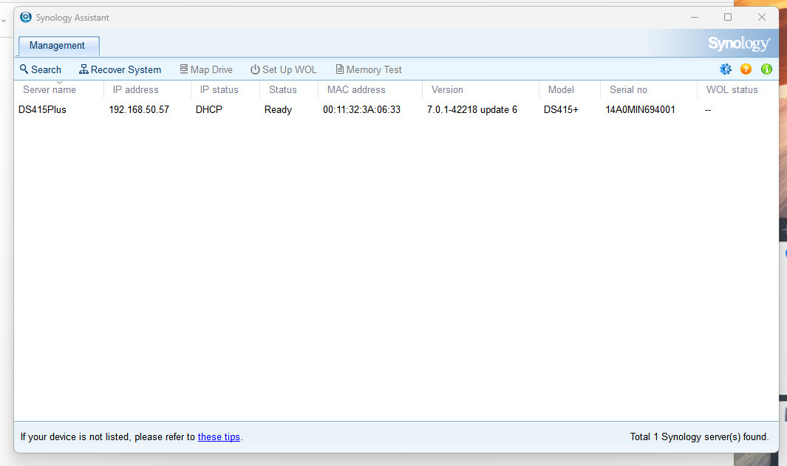Click the MAC address column header
Screen dimensions: 787x466
(x=370, y=89)
